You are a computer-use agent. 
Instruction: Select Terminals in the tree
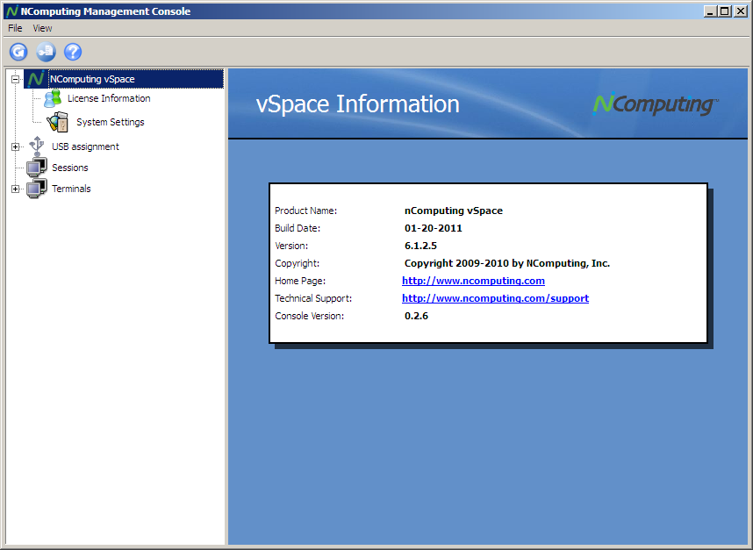click(71, 189)
